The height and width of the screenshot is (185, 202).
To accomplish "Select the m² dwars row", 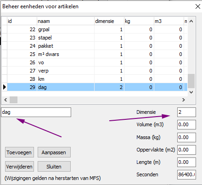I will pyautogui.click(x=95, y=54).
